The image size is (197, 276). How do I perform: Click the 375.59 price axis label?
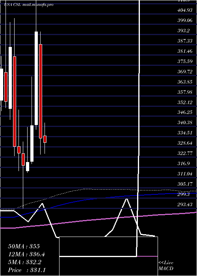coord(185,62)
